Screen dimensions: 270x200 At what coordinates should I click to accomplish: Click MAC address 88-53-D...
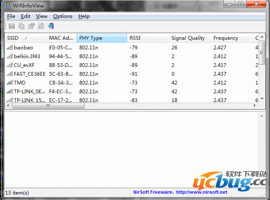60,65
